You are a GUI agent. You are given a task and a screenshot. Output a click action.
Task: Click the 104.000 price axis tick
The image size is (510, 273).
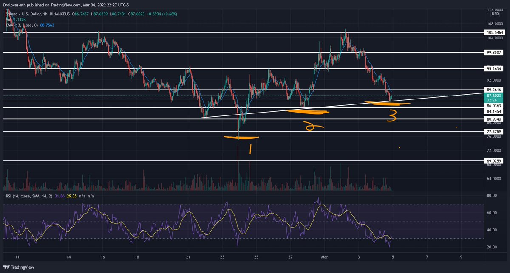495,38
